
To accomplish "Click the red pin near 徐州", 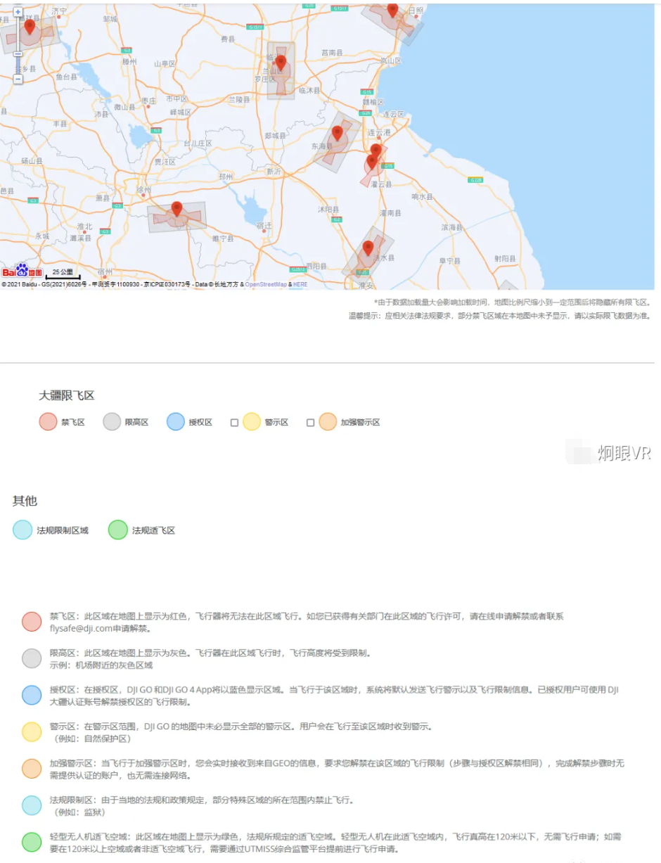I will pyautogui.click(x=177, y=209).
